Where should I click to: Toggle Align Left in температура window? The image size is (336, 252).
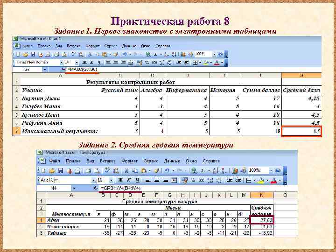tap(148, 180)
